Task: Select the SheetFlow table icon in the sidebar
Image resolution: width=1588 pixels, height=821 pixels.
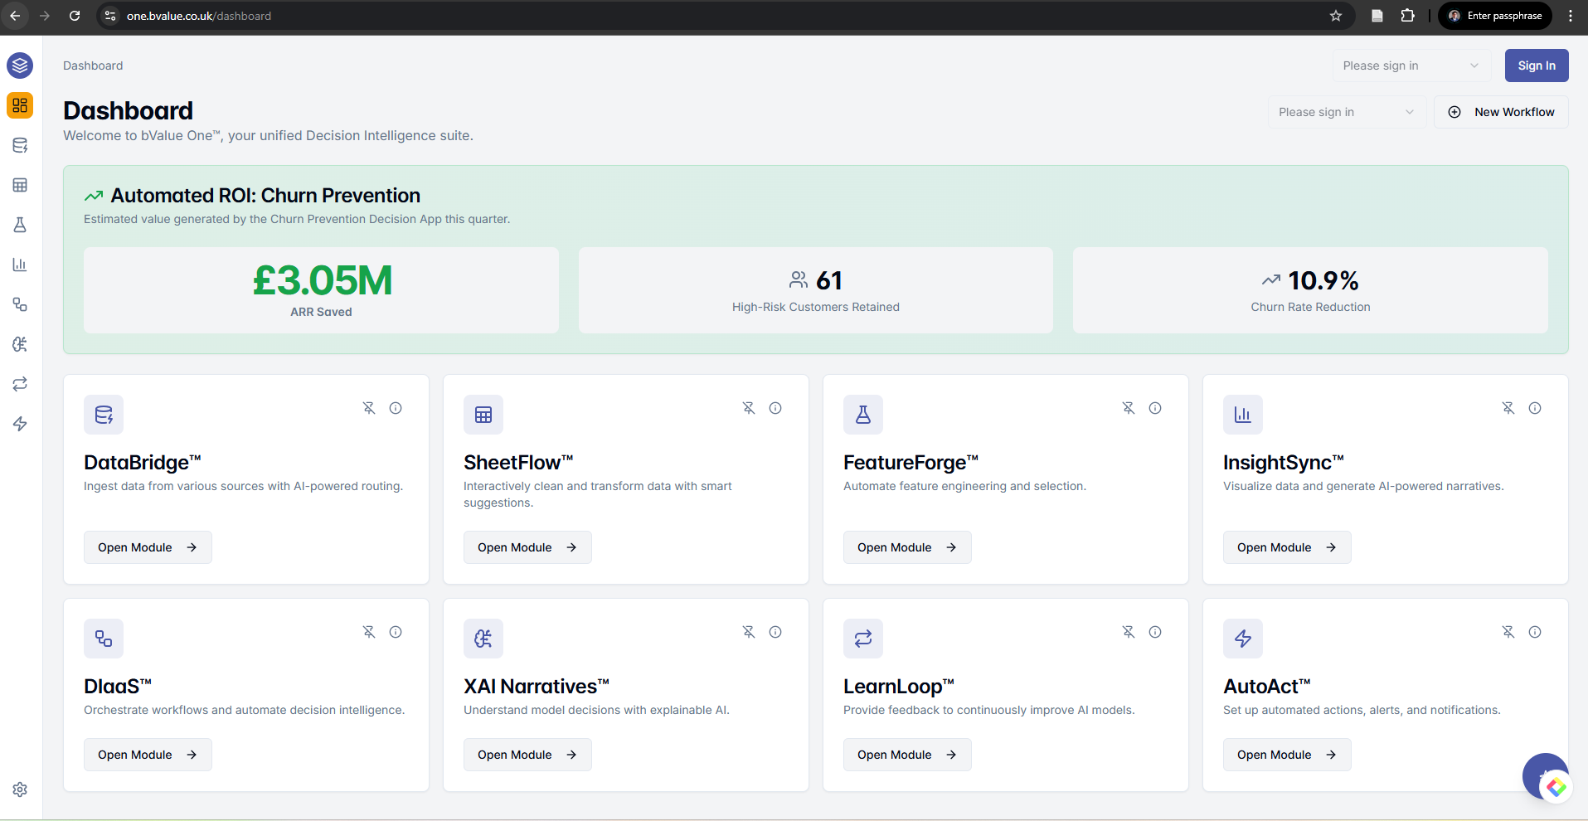Action: point(20,185)
